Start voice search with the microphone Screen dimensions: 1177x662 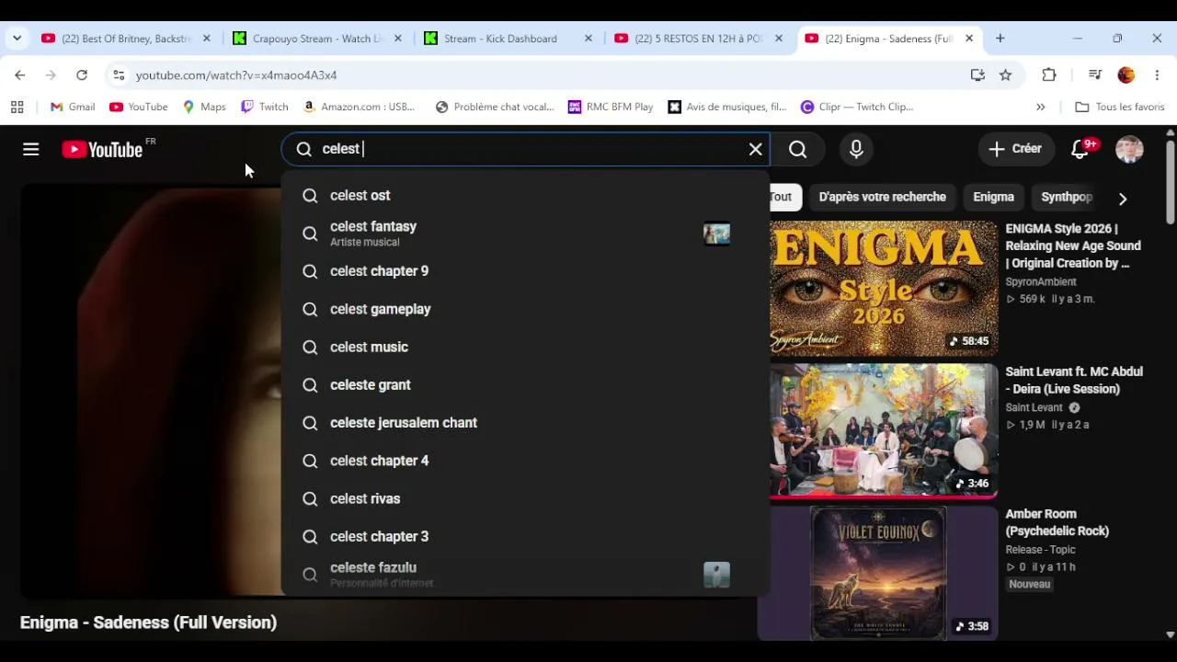(856, 149)
